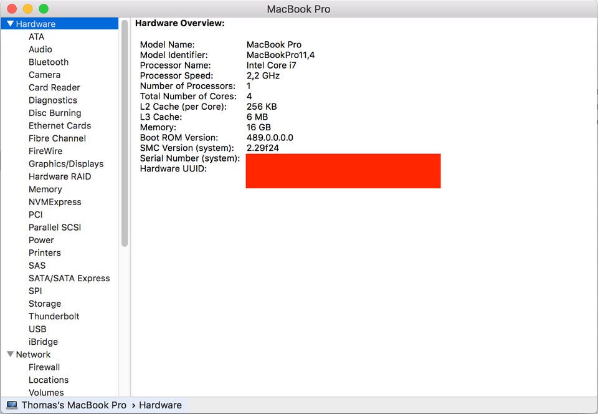598x414 pixels.
Task: Click Hardware breadcrumb in path bar
Action: (x=160, y=405)
